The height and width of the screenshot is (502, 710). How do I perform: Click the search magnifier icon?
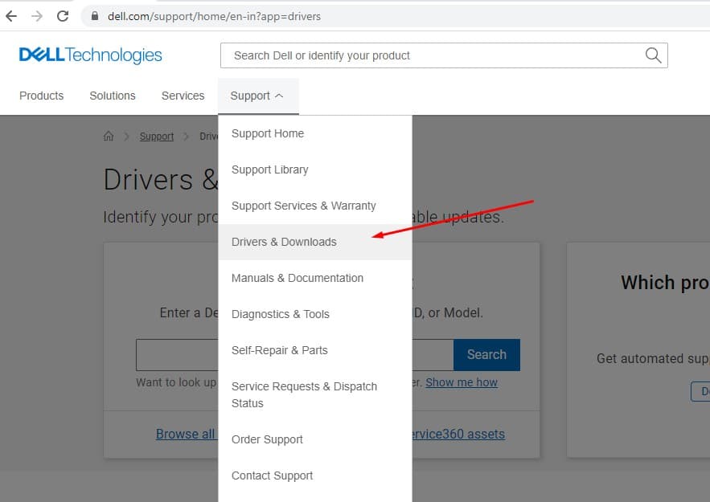coord(653,55)
